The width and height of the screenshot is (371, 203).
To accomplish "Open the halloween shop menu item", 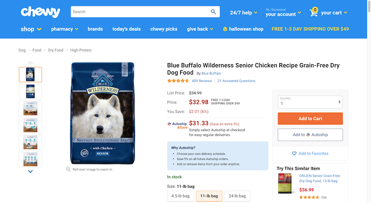I will (243, 29).
